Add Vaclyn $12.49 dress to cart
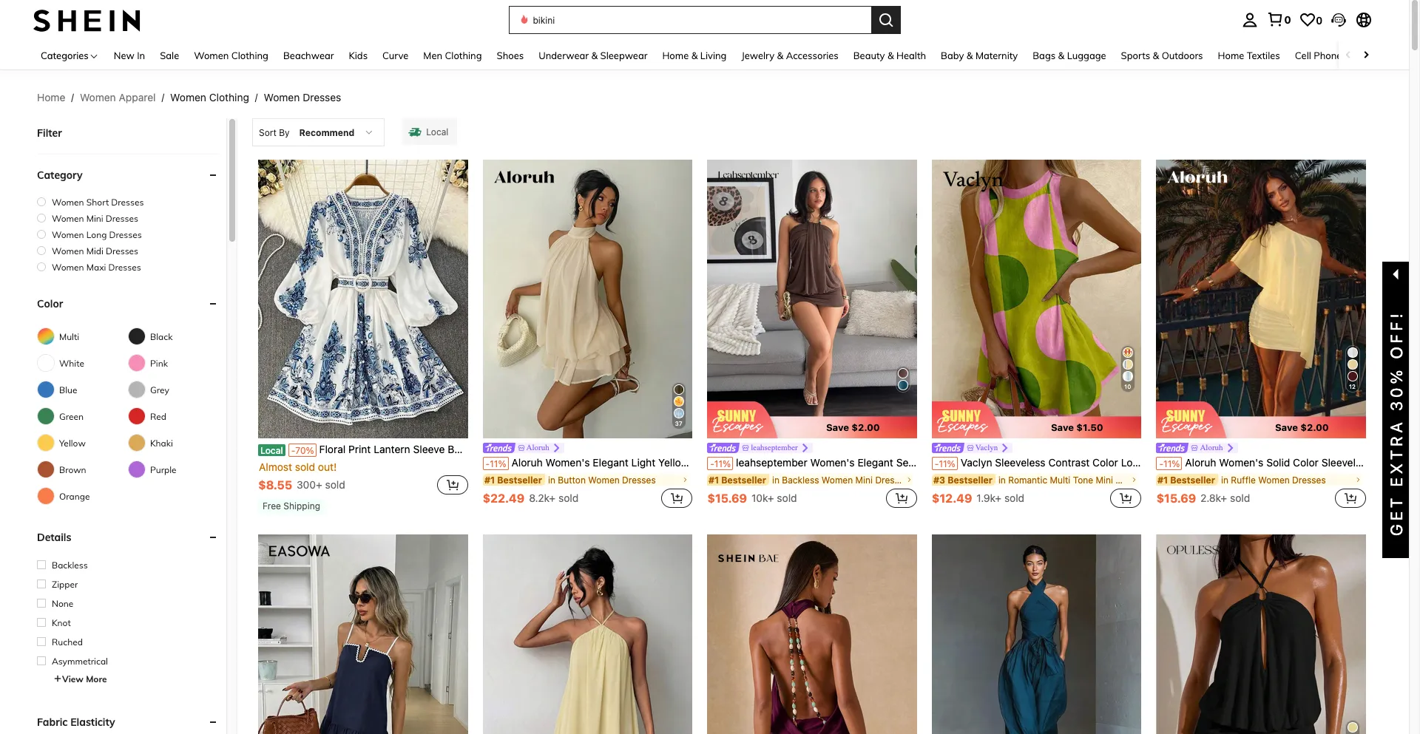The image size is (1420, 734). click(x=1126, y=498)
